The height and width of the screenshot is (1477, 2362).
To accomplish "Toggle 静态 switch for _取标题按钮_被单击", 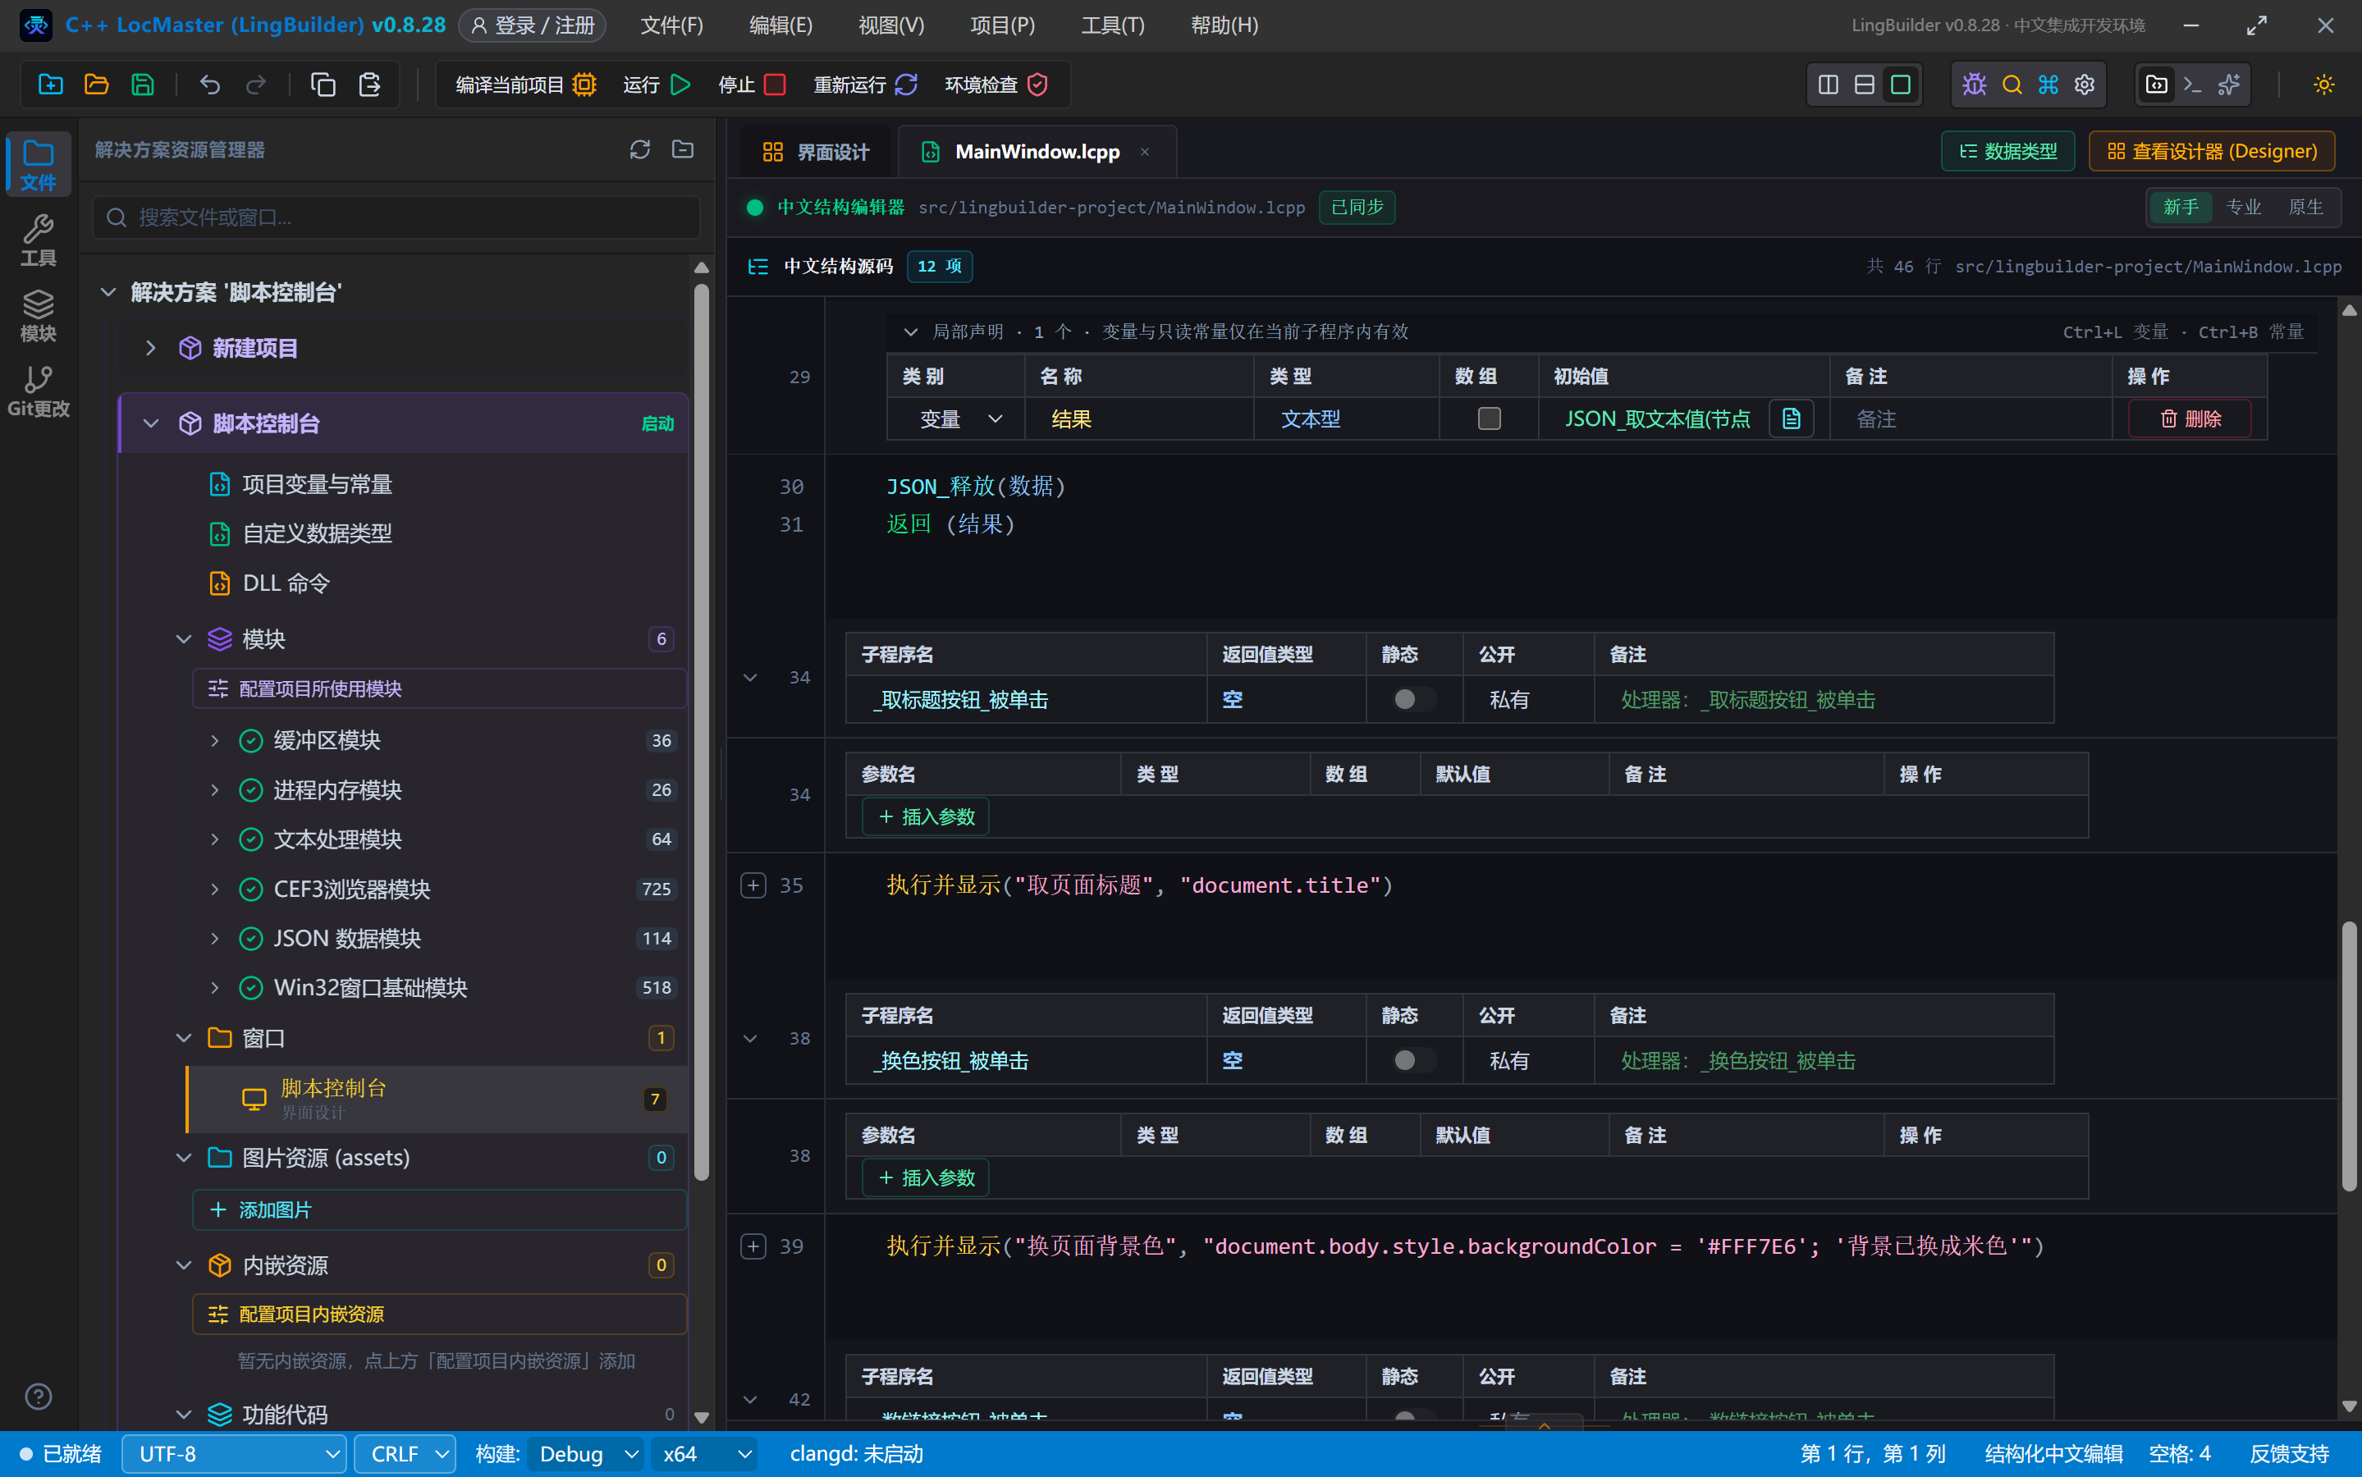I will [1413, 699].
